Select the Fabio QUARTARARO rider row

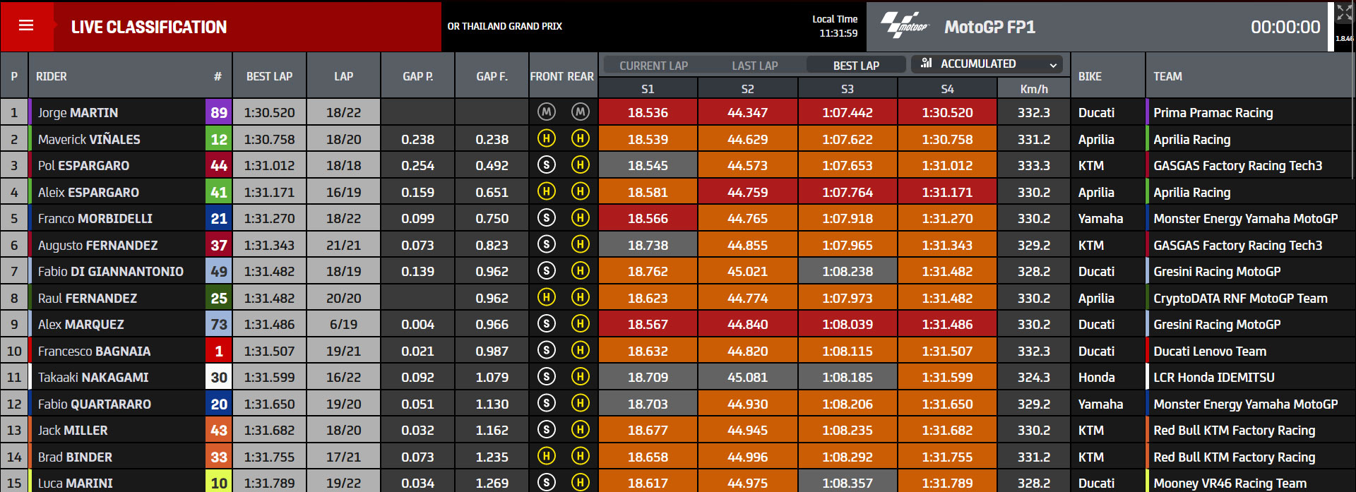(678, 404)
